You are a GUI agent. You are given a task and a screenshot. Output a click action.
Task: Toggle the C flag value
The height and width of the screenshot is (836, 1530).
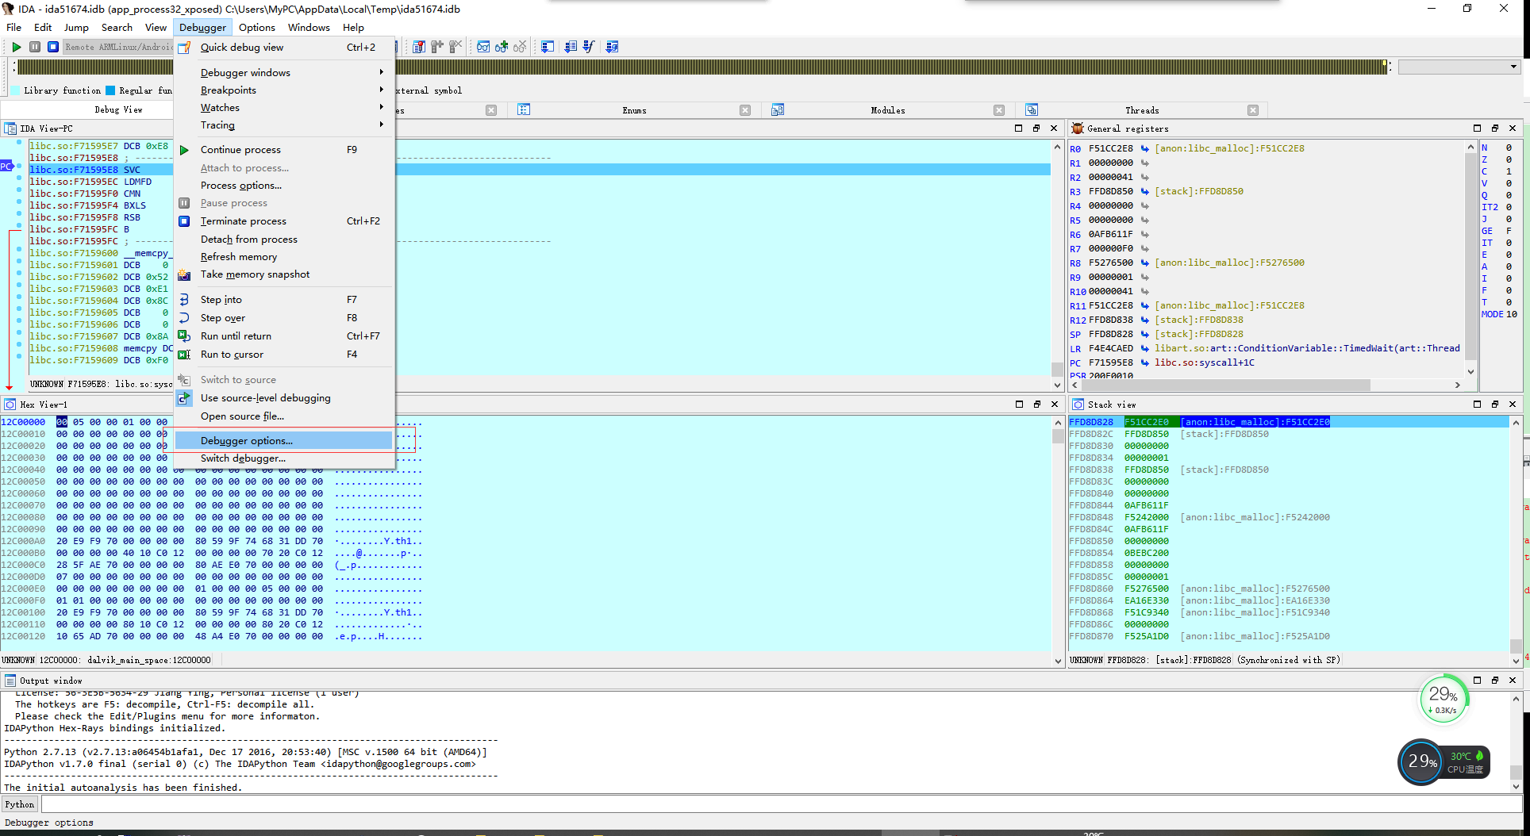[1509, 171]
